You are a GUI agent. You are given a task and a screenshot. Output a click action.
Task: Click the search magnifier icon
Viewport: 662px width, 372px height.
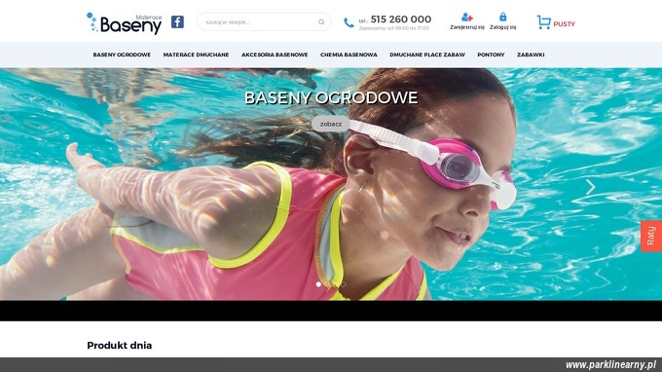(321, 22)
